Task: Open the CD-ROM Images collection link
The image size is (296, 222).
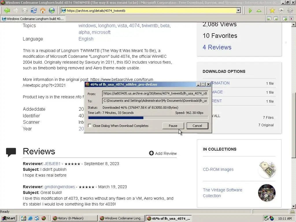Action: [218, 169]
